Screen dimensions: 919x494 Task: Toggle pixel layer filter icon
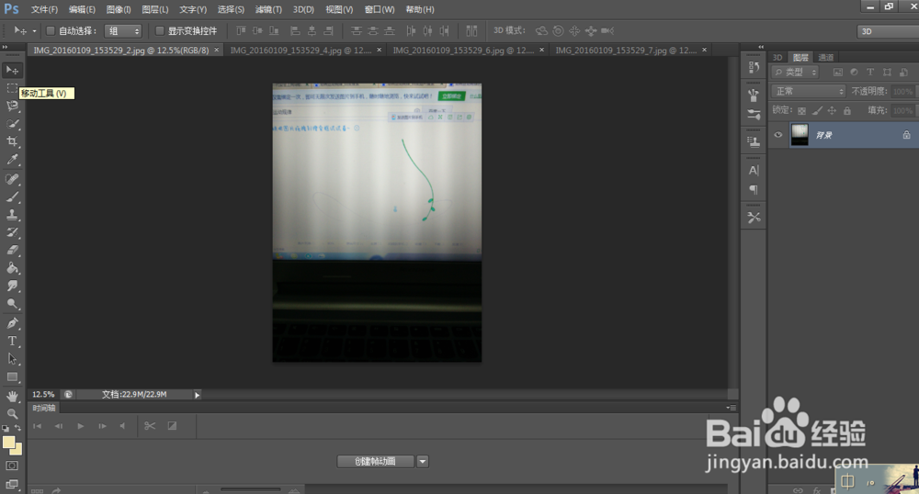tap(837, 72)
